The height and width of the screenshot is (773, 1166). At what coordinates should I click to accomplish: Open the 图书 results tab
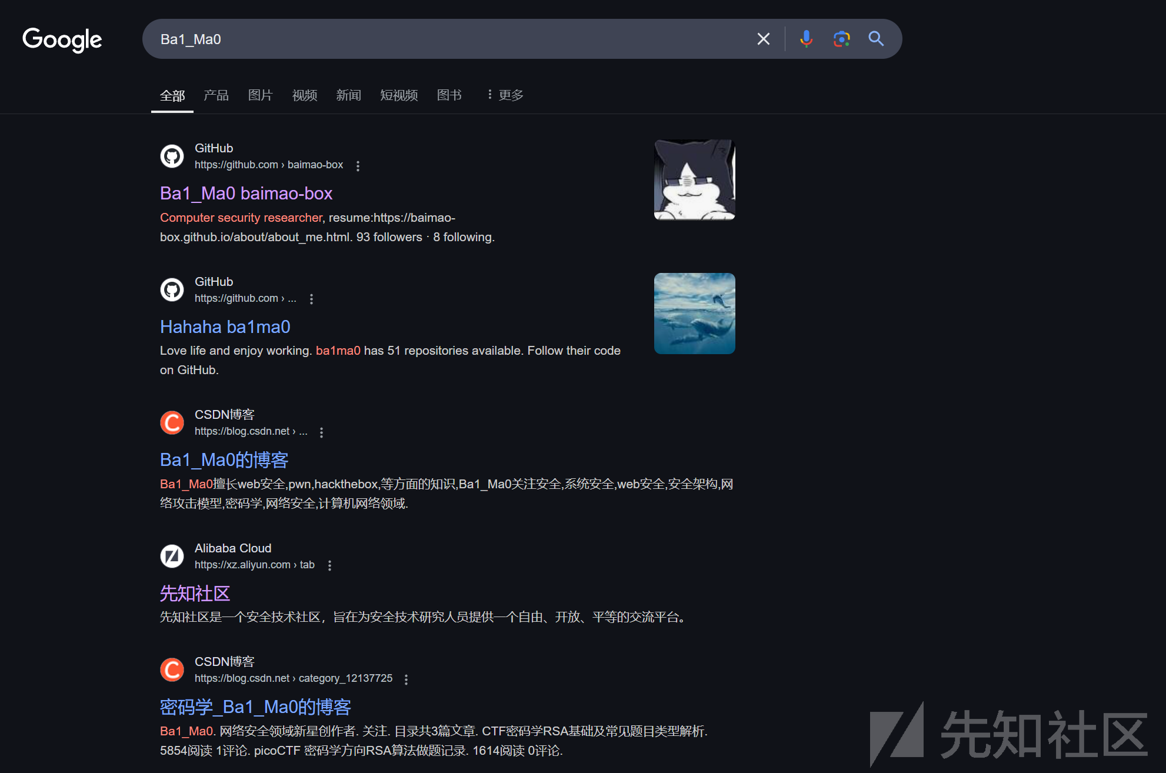[x=449, y=95]
